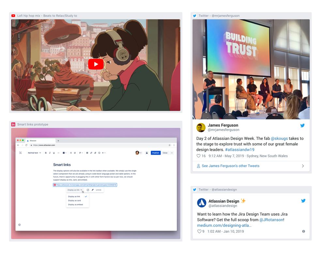This screenshot has width=326, height=257.
Task: Like James Ferguson's tweet with the heart
Action: tap(199, 156)
